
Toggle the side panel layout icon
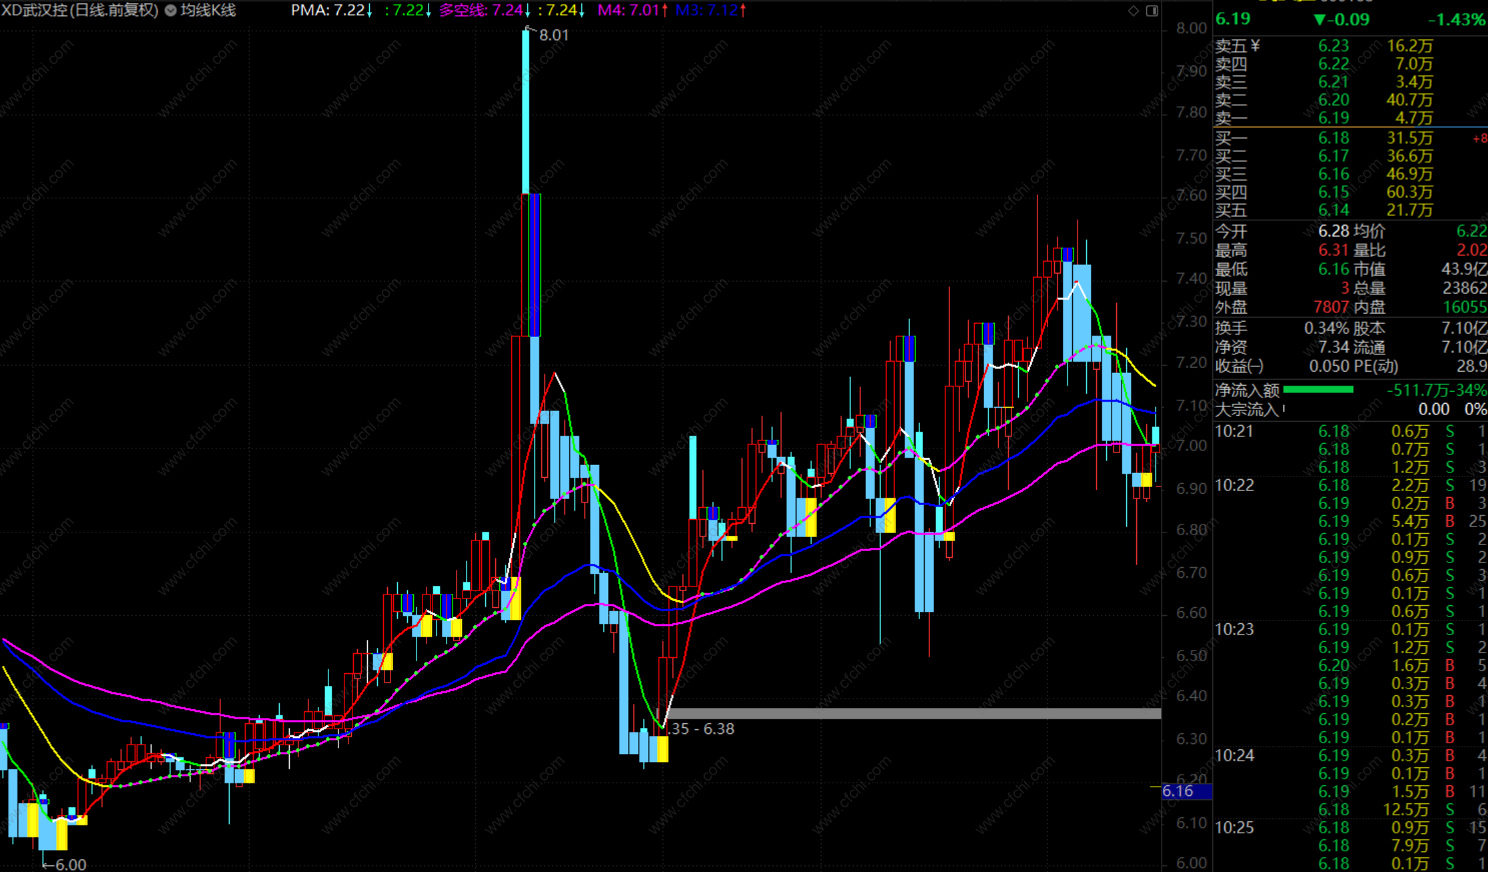pyautogui.click(x=1152, y=11)
